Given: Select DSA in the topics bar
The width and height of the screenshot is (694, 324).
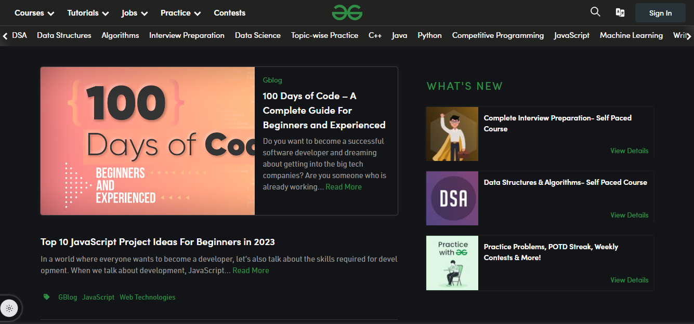Looking at the screenshot, I should point(19,35).
